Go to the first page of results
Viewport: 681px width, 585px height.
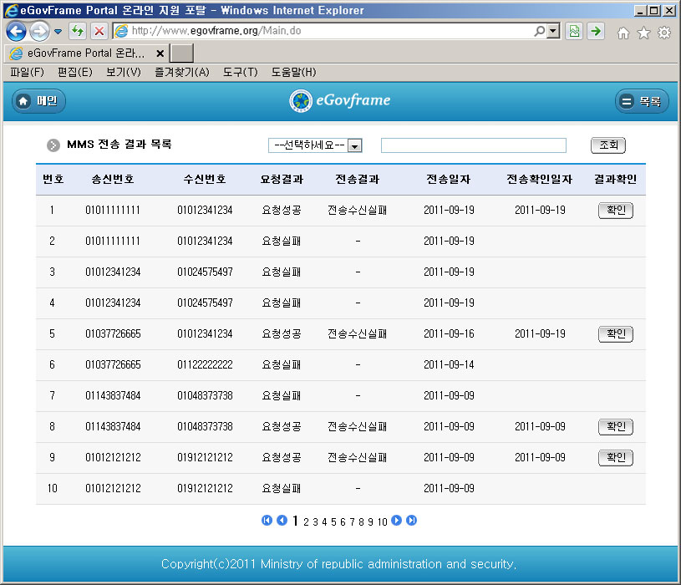(267, 521)
